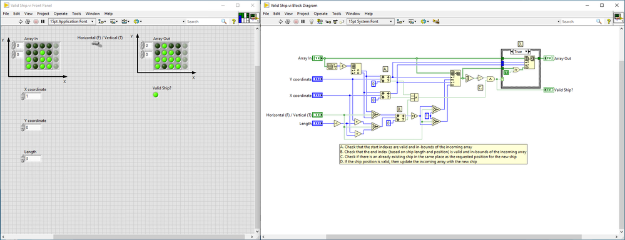Screen dimensions: 625x240
Task: Select In Range and Coerce node at A
Action: tap(385, 79)
